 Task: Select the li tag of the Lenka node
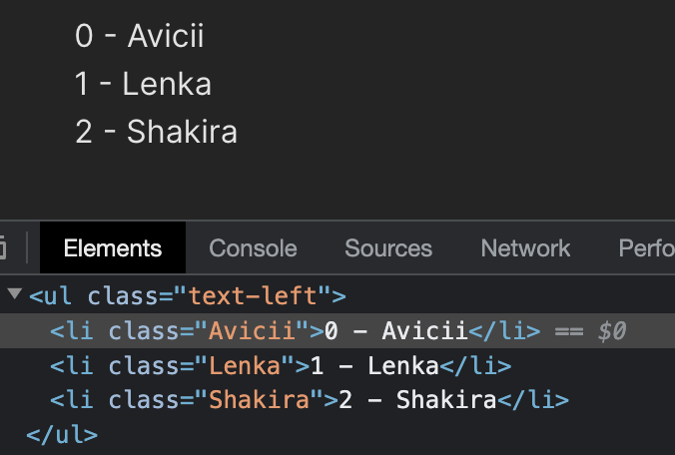[74, 366]
